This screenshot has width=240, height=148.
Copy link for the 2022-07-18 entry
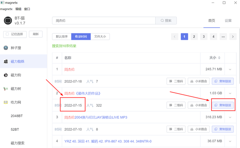pyautogui.click(x=223, y=81)
